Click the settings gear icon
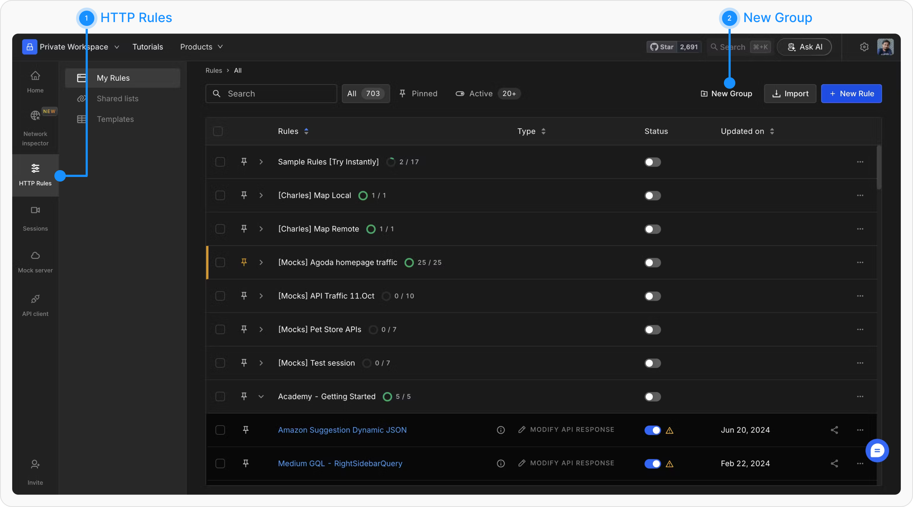Image resolution: width=913 pixels, height=507 pixels. [x=864, y=47]
